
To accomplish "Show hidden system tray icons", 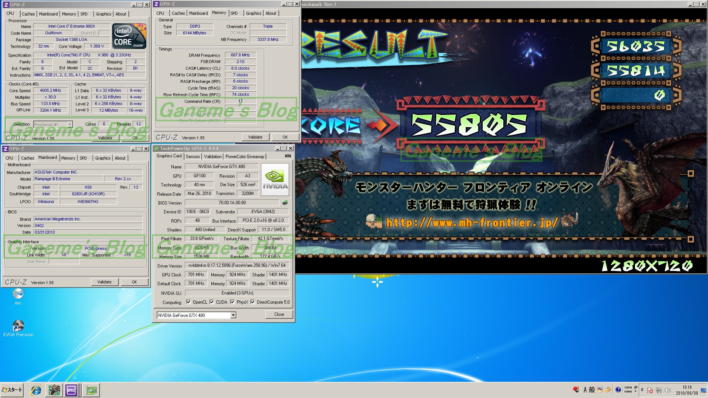I will point(642,390).
